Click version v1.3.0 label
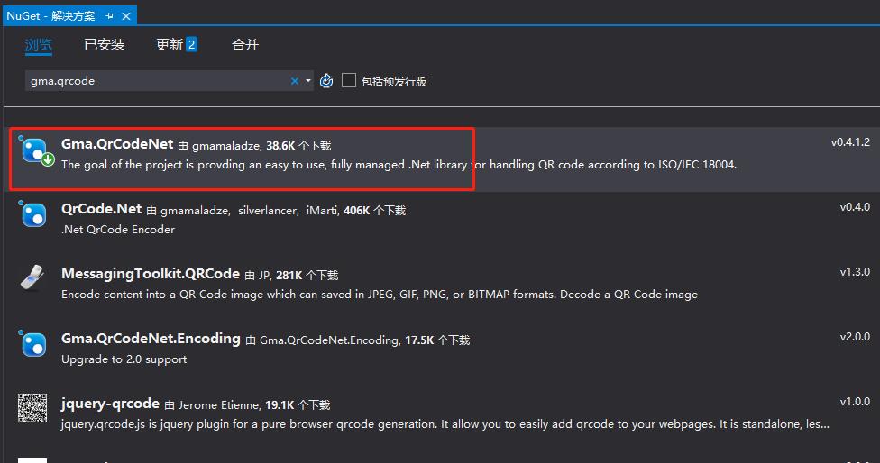Screen dimensions: 880x463 (855, 272)
